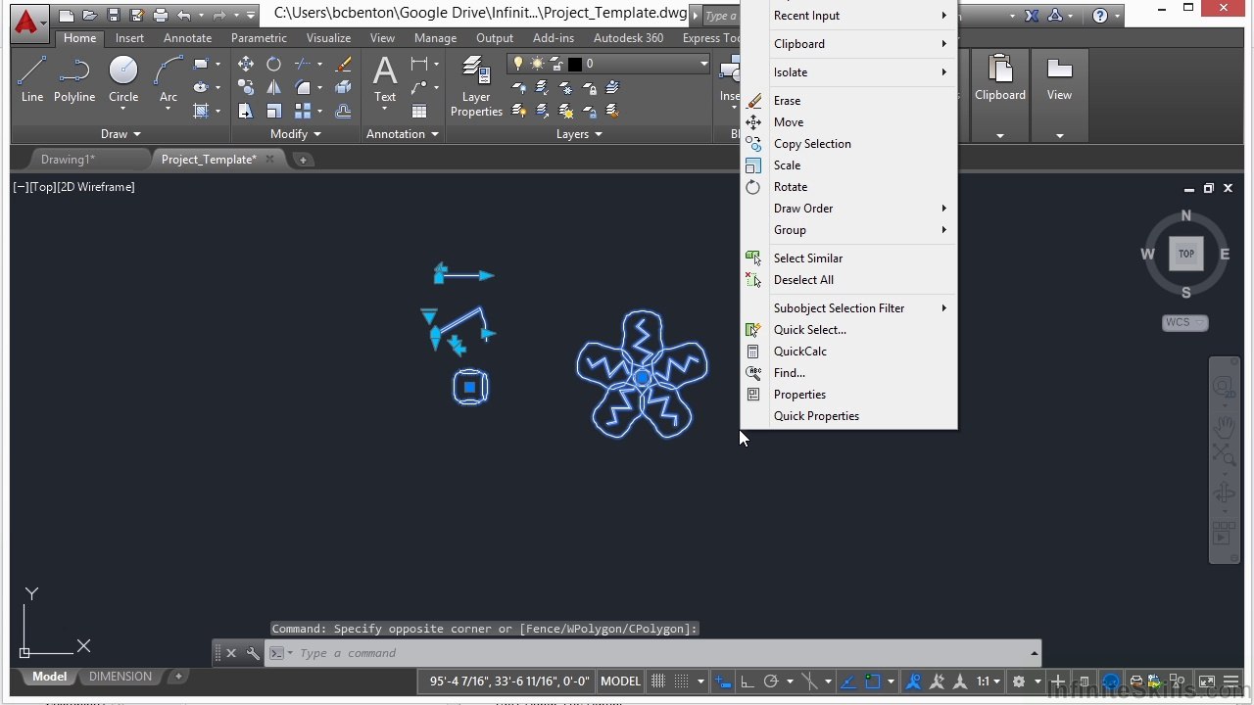Click the Undo arrow in quick access toolbar
The width and height of the screenshot is (1254, 705).
[x=184, y=16]
